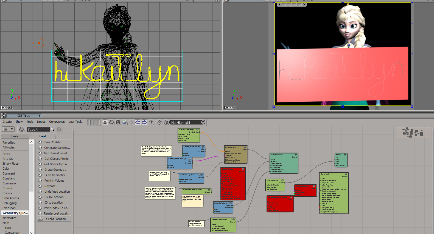Select the Geometry Queries category

click(15, 213)
